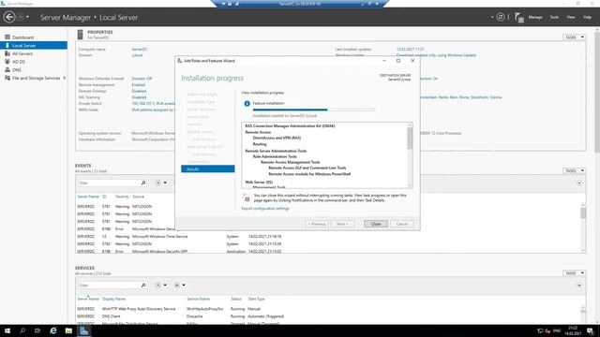Click the Remote Desktop Disabled link
The height and width of the screenshot is (337, 600).
(139, 92)
